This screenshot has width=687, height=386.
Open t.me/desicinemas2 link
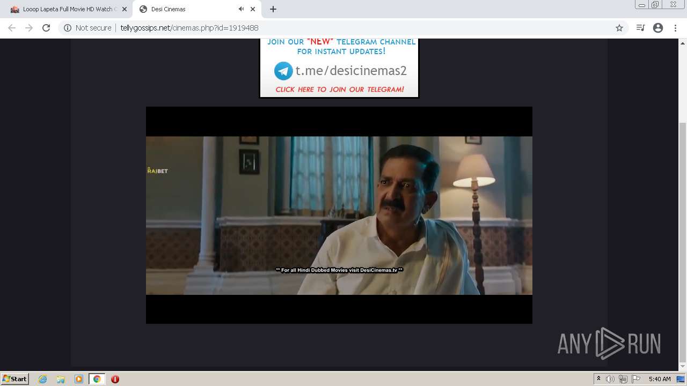350,71
